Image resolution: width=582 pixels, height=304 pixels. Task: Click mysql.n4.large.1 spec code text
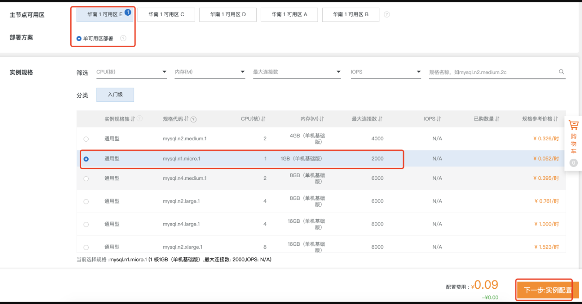[181, 224]
